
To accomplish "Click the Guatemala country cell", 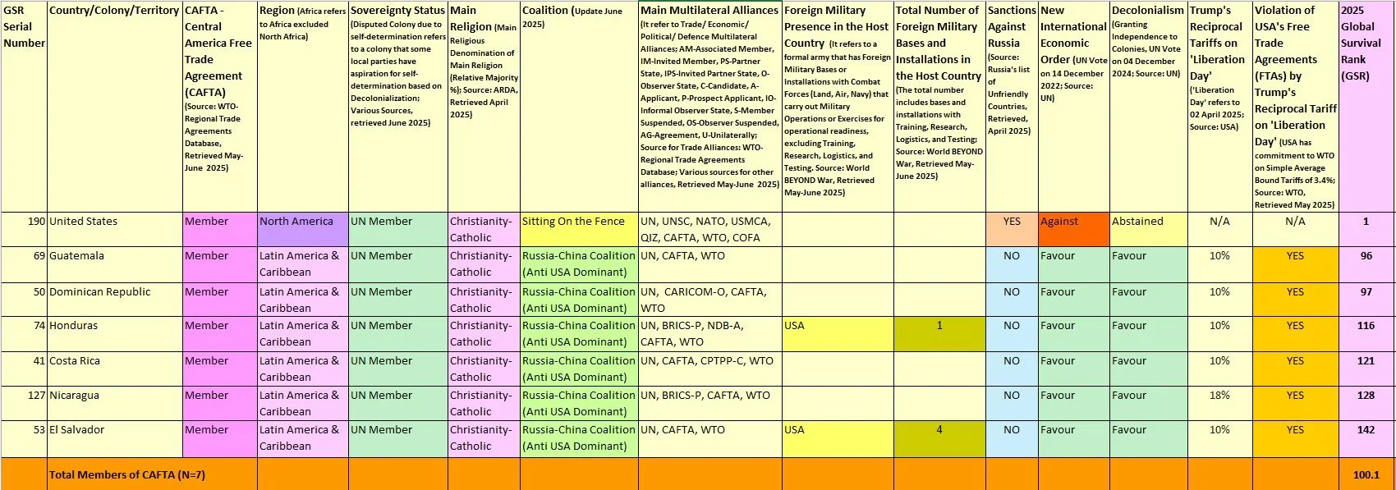I will tap(115, 264).
